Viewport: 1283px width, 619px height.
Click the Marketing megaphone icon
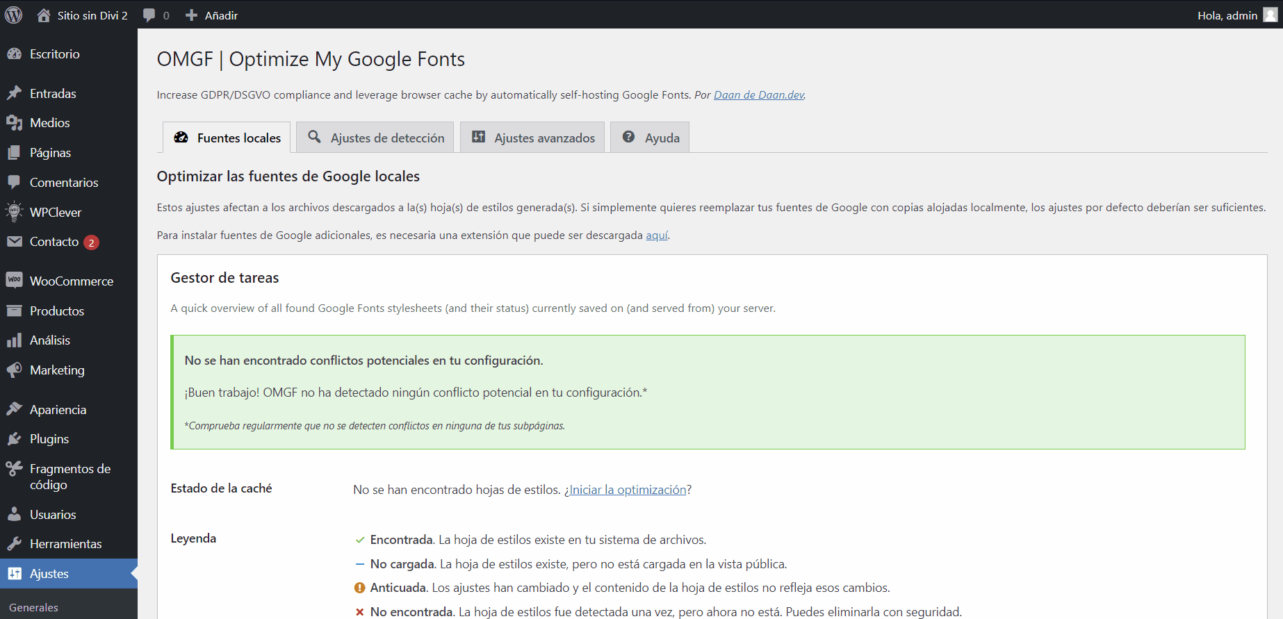click(x=14, y=370)
